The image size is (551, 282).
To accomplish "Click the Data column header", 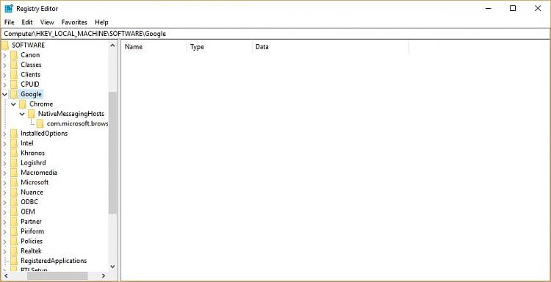I will point(331,47).
